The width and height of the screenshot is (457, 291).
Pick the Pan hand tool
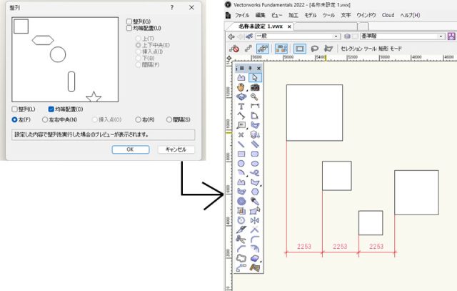pyautogui.click(x=241, y=87)
